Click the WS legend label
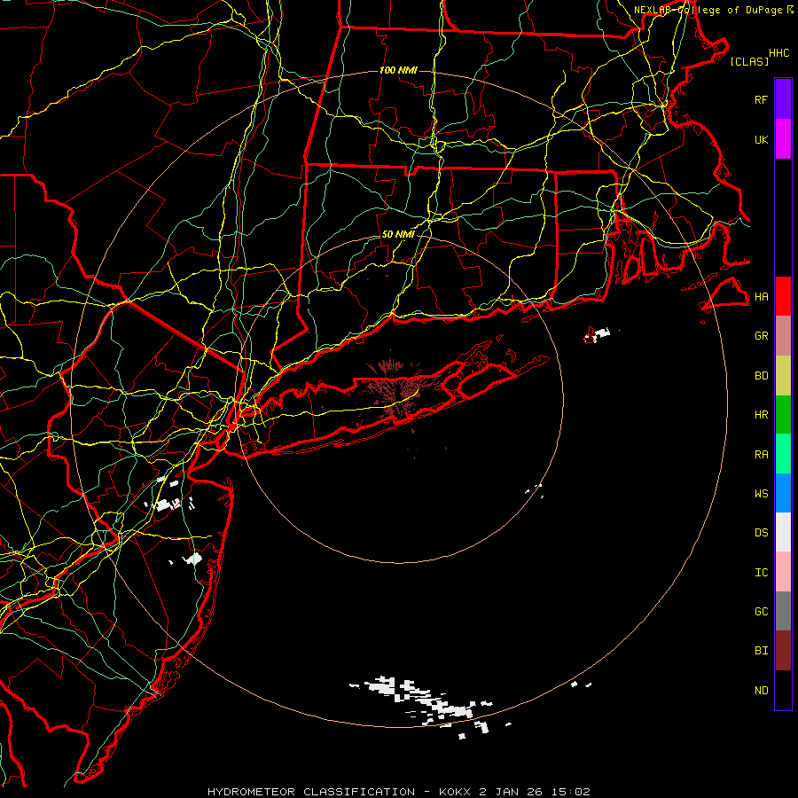This screenshot has width=798, height=798. 761,494
